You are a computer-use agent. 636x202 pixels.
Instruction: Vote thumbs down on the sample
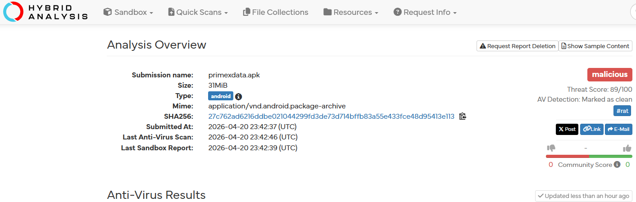click(x=551, y=148)
